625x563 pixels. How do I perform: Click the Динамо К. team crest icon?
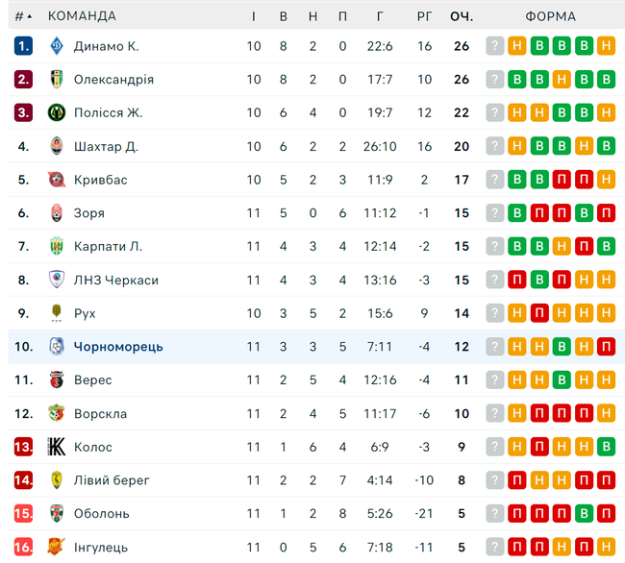pos(57,46)
